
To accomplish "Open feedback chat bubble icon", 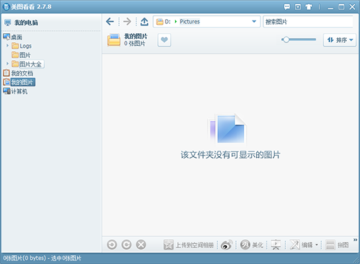I will click(287, 7).
